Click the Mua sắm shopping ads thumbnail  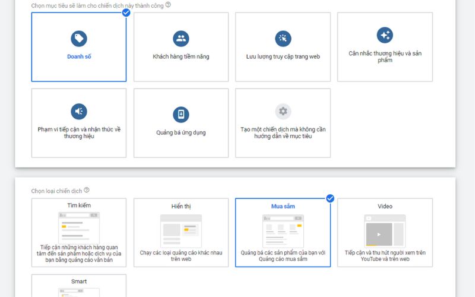pyautogui.click(x=283, y=231)
